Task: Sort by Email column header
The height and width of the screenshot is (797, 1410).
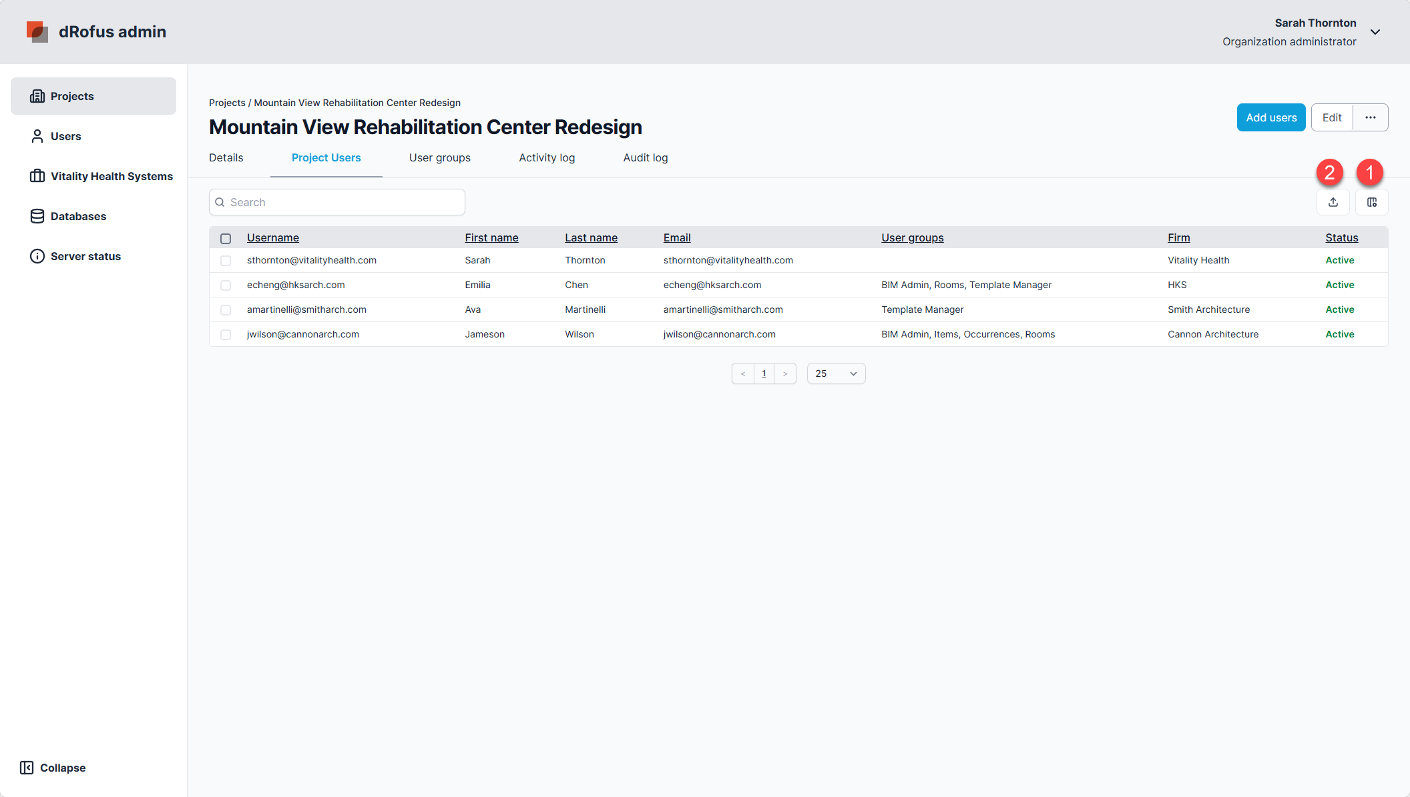Action: 677,237
